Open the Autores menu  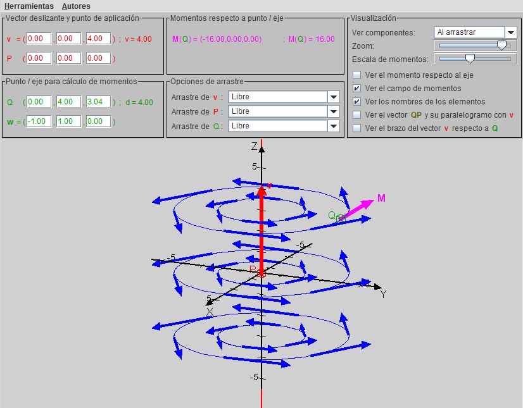tap(76, 6)
